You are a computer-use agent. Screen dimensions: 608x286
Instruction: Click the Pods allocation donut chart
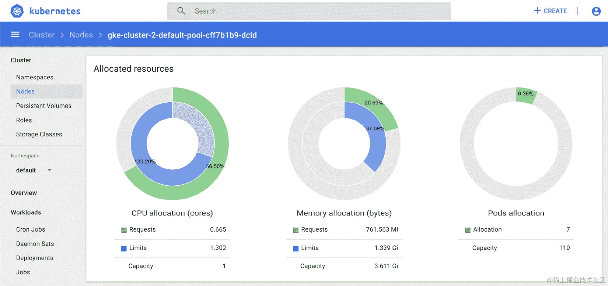pos(516,143)
